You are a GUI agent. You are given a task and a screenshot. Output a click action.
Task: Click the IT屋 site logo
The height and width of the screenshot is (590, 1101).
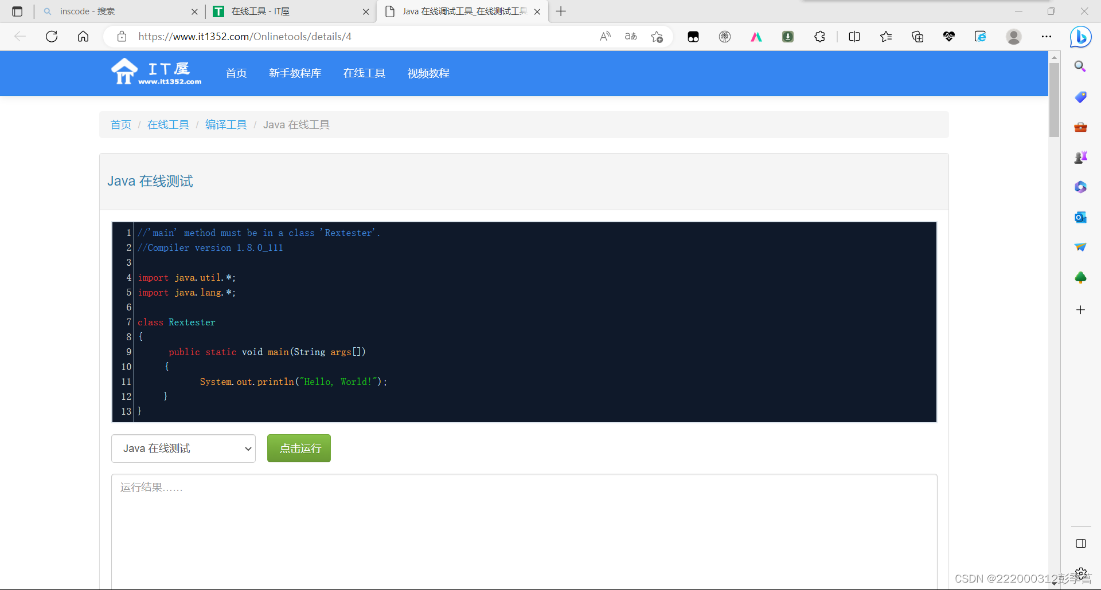pos(157,72)
